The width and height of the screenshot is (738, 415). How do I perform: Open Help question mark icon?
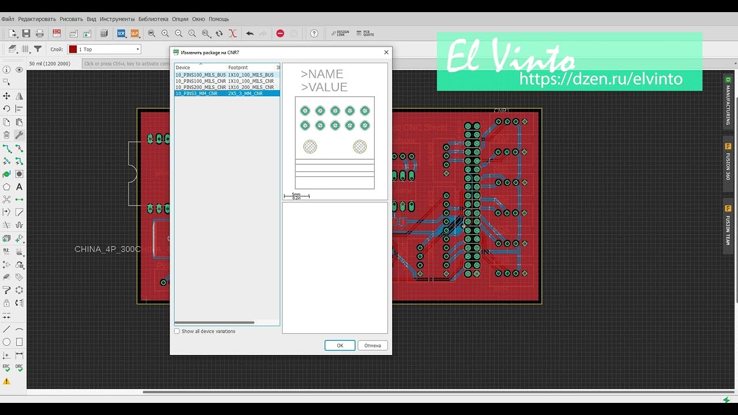314,33
